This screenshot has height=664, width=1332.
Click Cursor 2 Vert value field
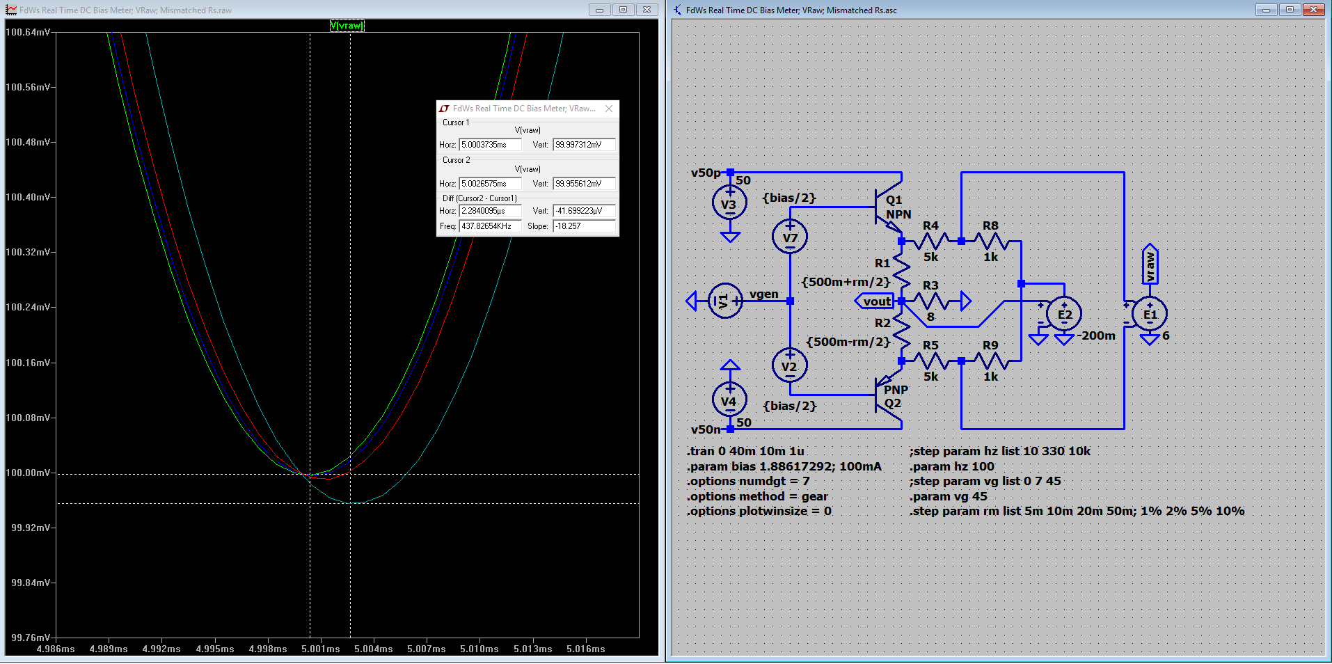click(584, 184)
